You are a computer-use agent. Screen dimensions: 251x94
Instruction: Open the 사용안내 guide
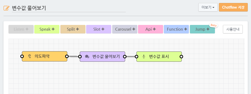233,29
